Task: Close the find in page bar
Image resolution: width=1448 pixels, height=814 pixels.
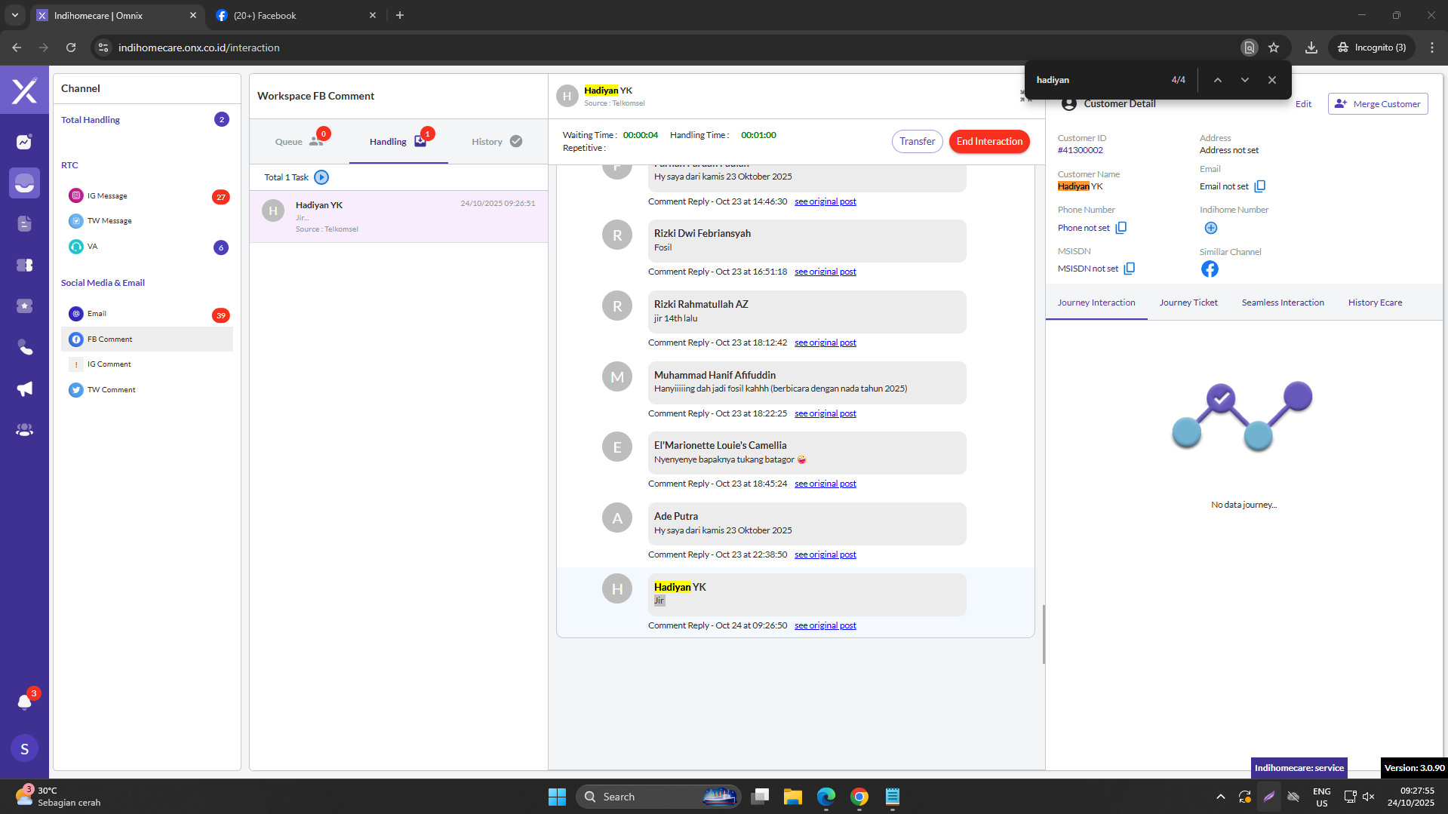Action: click(1272, 80)
